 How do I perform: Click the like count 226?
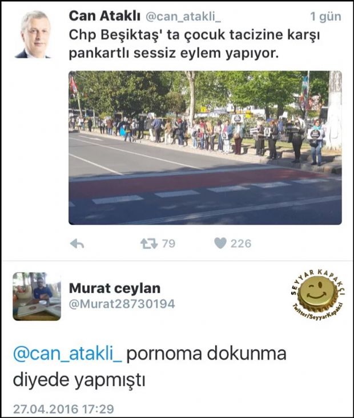241,244
